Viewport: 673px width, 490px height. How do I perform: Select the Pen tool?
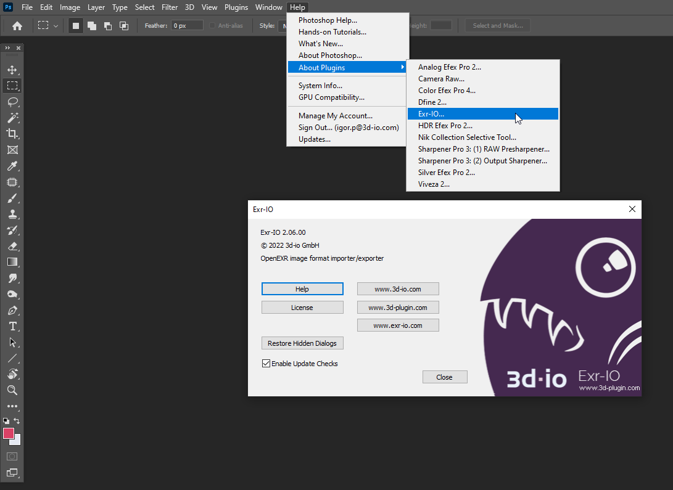click(x=12, y=311)
